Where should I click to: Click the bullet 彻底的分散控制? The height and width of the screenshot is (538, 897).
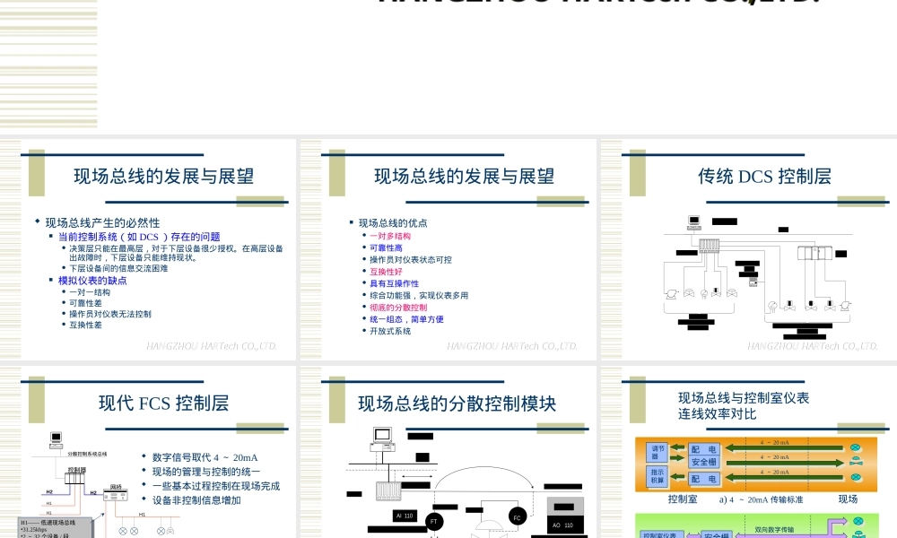point(398,308)
